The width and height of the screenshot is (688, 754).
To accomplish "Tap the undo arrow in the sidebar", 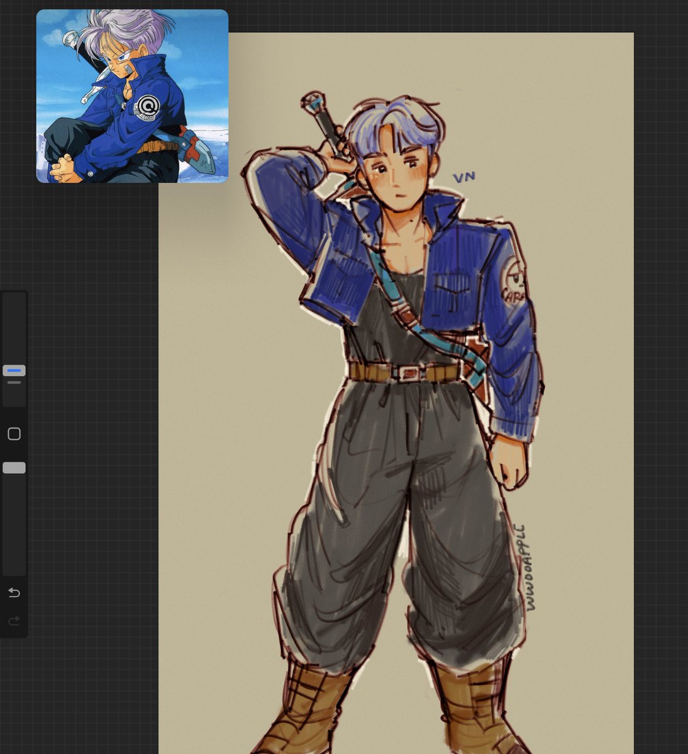I will (x=14, y=593).
